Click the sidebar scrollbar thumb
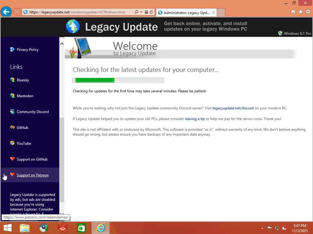 click(62, 160)
